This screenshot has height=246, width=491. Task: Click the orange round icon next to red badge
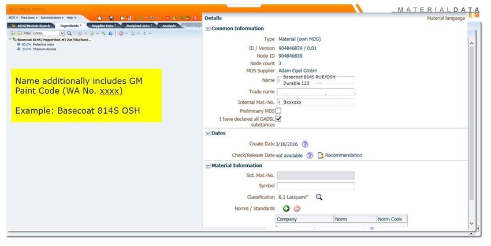[174, 18]
